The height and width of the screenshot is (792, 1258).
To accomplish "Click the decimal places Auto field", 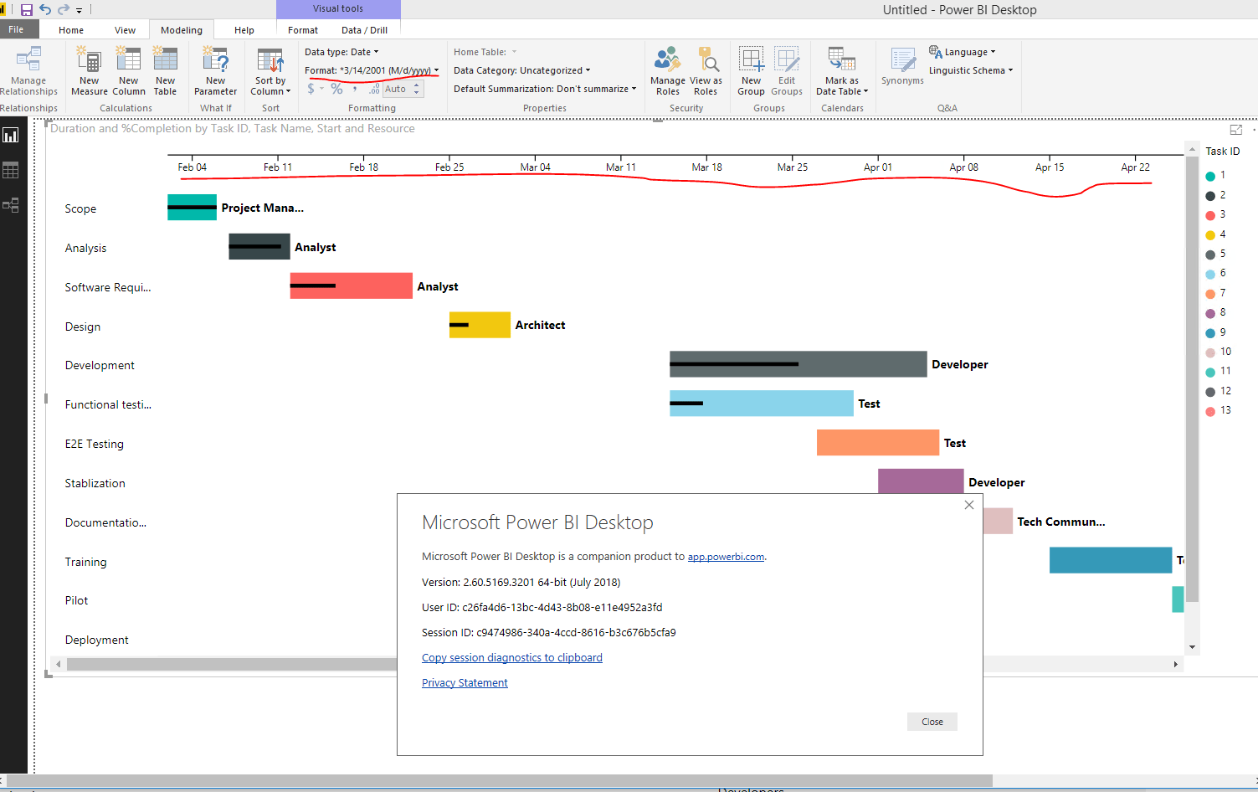I will 397,89.
